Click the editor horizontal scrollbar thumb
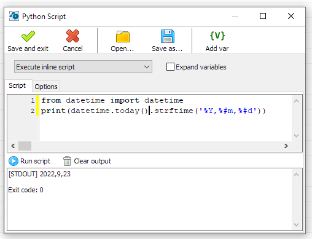The image size is (312, 239). (x=25, y=146)
